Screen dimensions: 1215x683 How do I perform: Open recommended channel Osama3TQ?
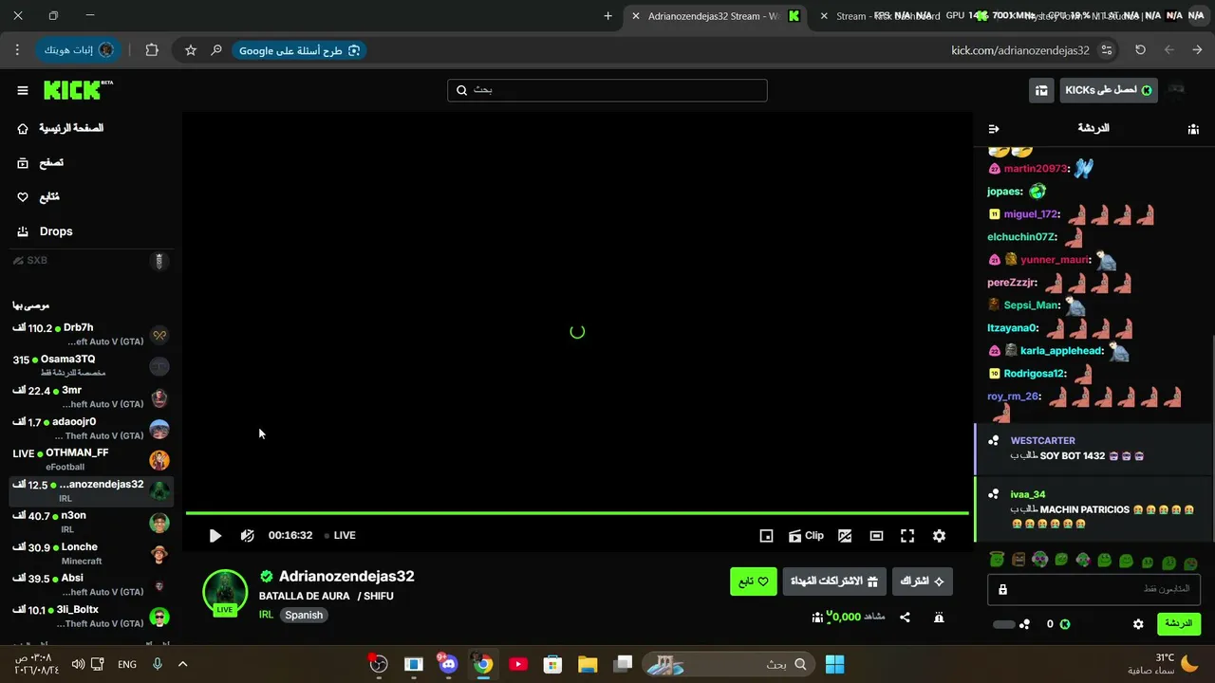(91, 366)
